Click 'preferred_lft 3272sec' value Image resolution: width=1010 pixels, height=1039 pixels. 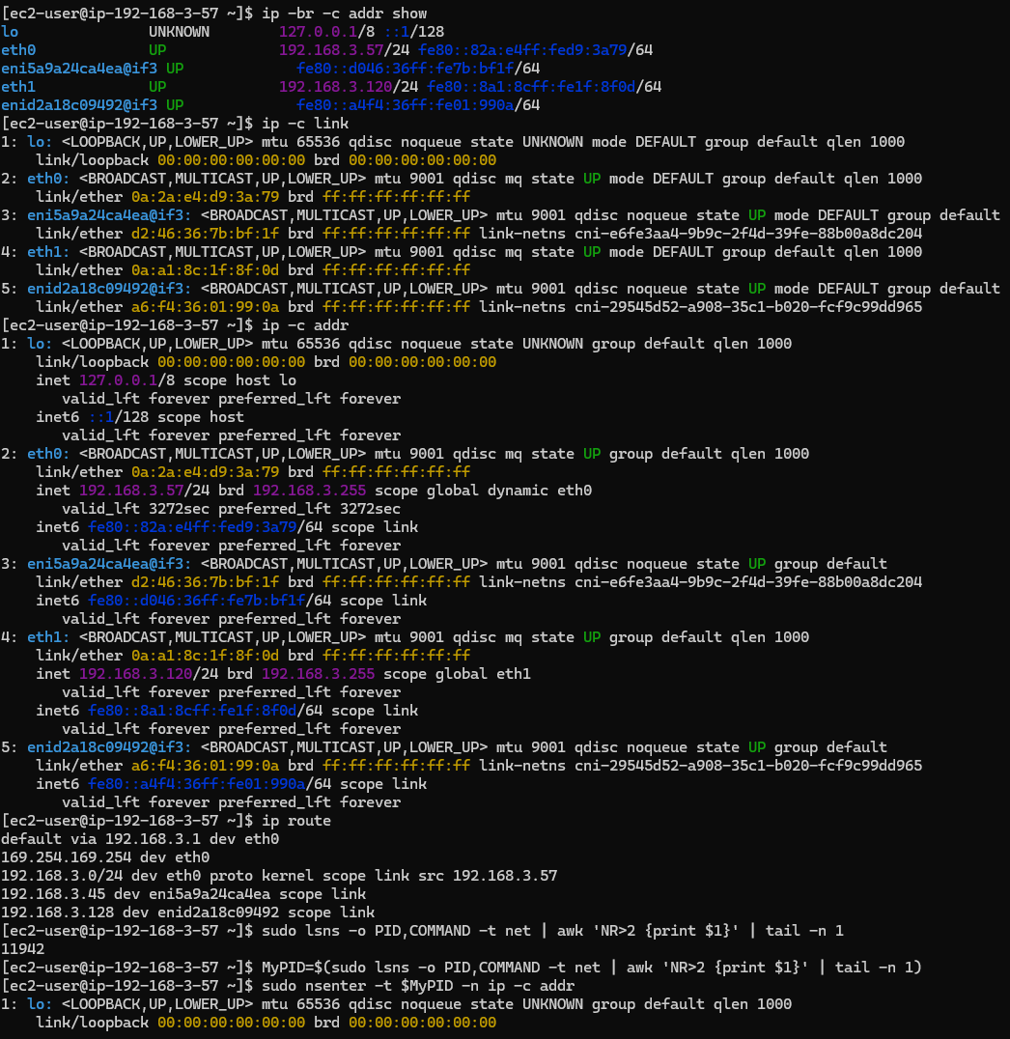tap(310, 509)
